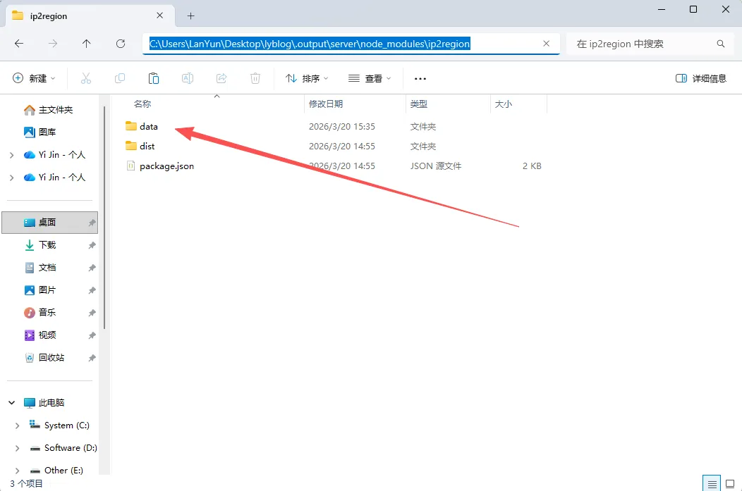This screenshot has height=491, width=742.
Task: Click the Paste clipboard icon
Action: point(154,78)
